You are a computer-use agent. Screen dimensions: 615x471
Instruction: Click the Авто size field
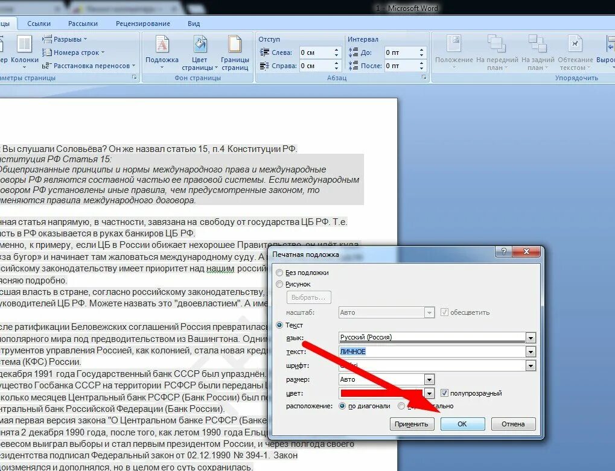(x=381, y=379)
